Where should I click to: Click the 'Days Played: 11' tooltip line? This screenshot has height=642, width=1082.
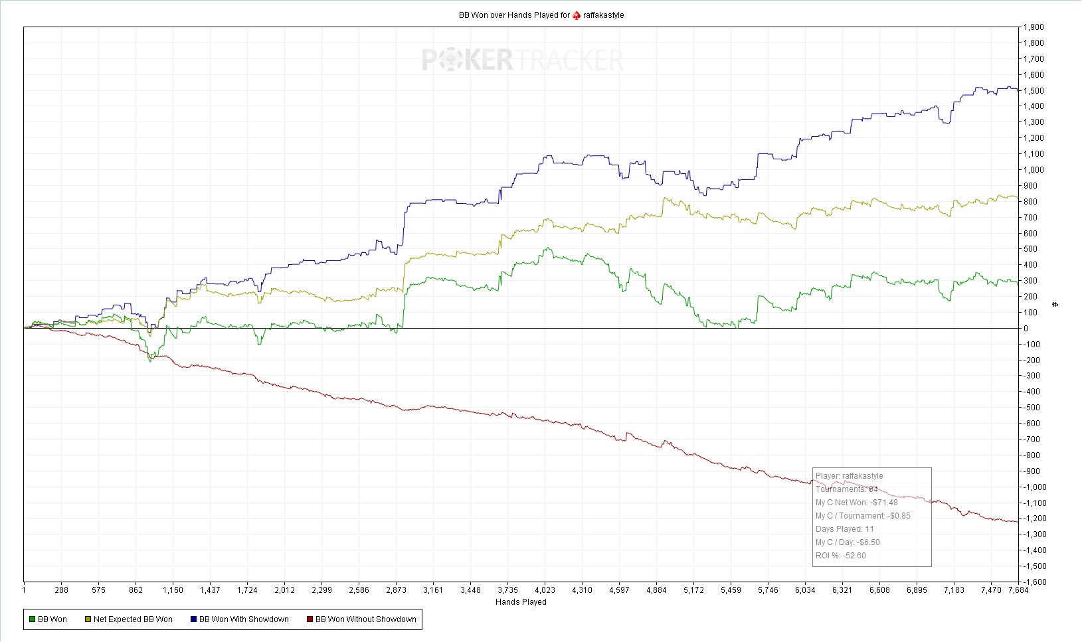pyautogui.click(x=845, y=529)
